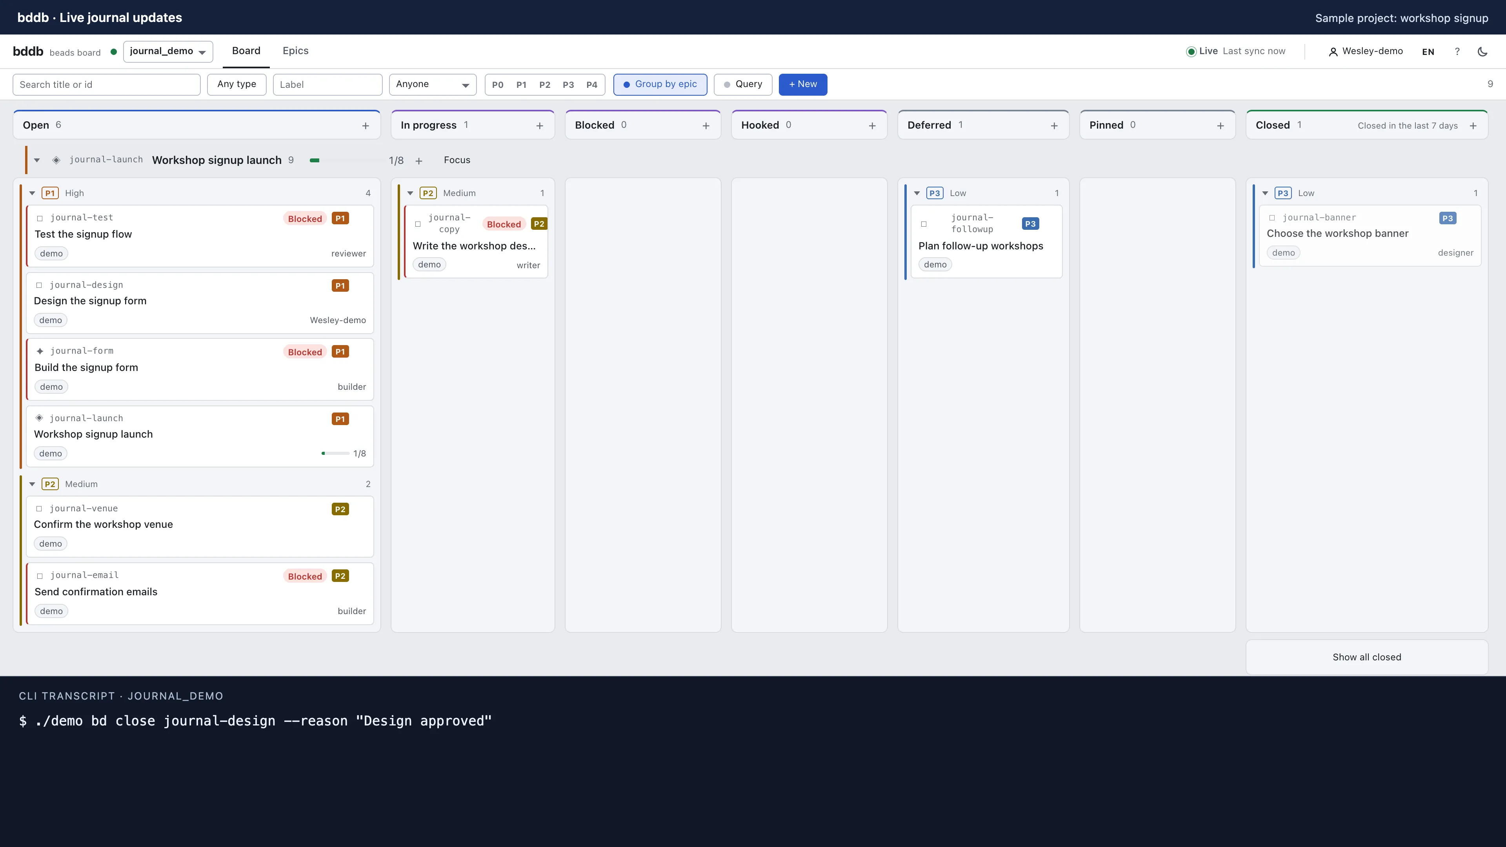This screenshot has height=847, width=1506.
Task: Open the Any type filter
Action: 237,84
